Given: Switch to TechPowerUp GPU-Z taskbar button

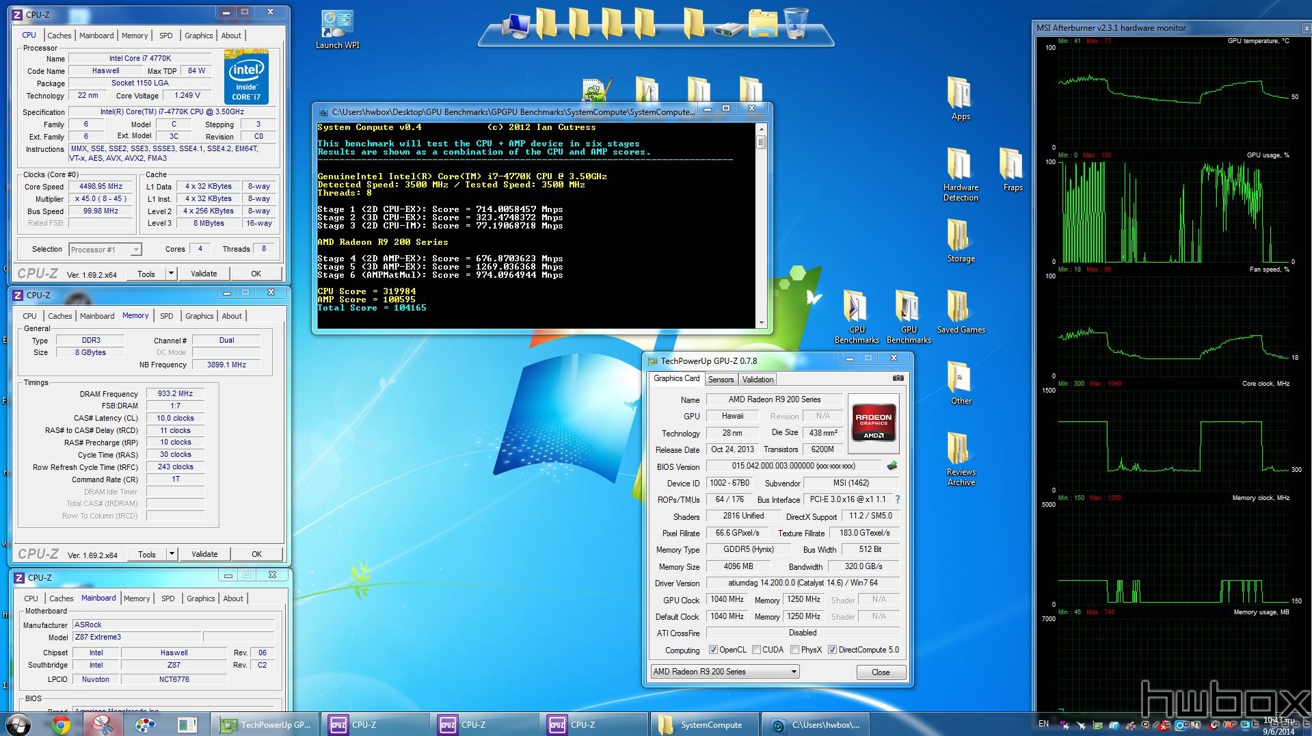Looking at the screenshot, I should (266, 724).
